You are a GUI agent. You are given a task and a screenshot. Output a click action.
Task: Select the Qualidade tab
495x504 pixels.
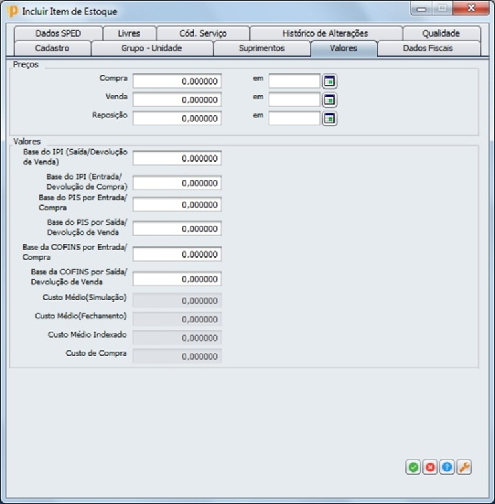[x=441, y=33]
